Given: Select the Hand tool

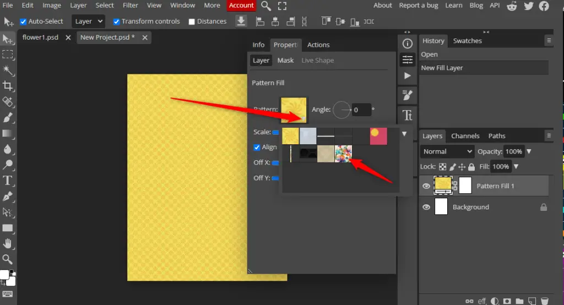Looking at the screenshot, I should point(8,244).
